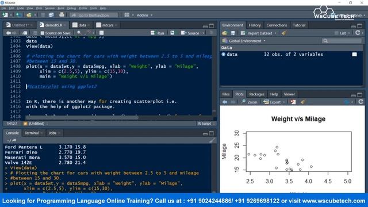This screenshot has width=368, height=207.
Task: Click the Find/Replace magnifier in editor
Action: [x=79, y=33]
